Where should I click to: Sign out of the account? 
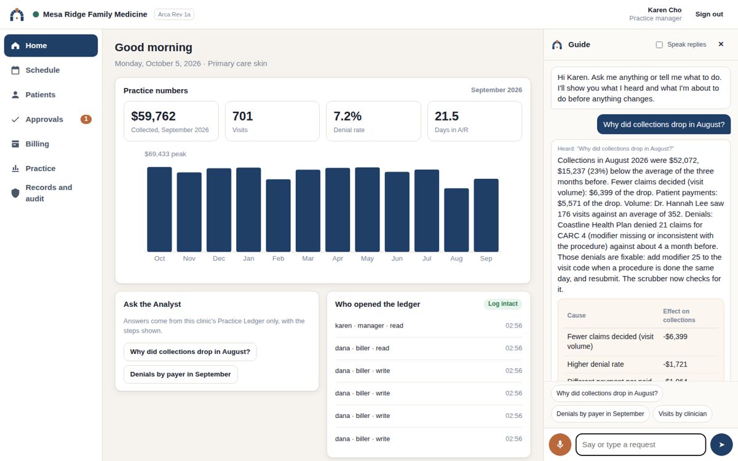coord(709,14)
